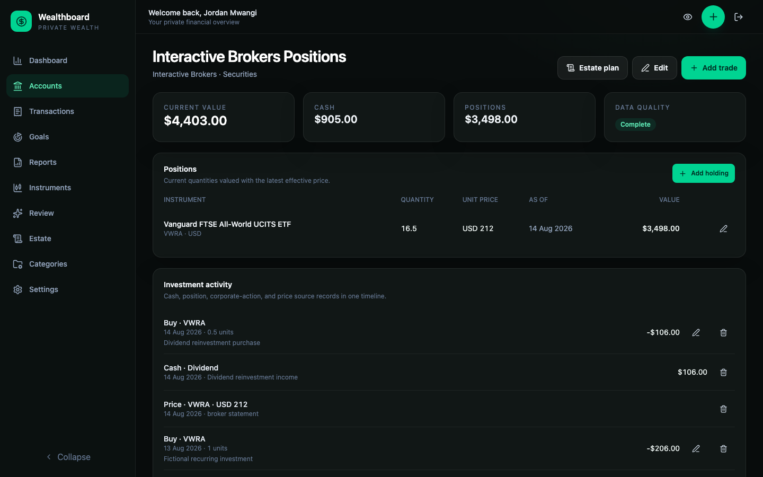Click the position row value $3,498.00
This screenshot has height=477, width=763.
point(661,228)
